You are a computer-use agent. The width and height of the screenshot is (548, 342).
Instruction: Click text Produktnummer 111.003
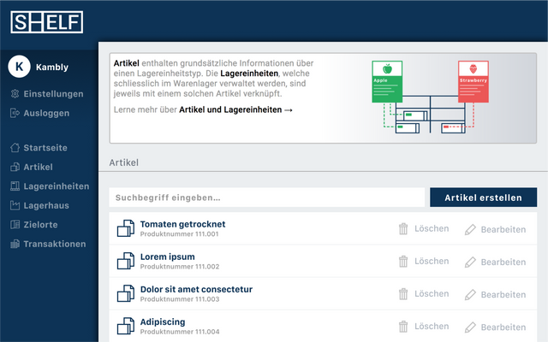click(x=180, y=299)
